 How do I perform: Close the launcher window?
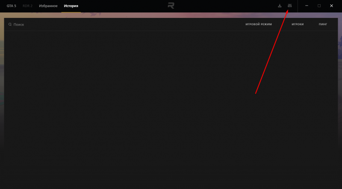point(331,6)
